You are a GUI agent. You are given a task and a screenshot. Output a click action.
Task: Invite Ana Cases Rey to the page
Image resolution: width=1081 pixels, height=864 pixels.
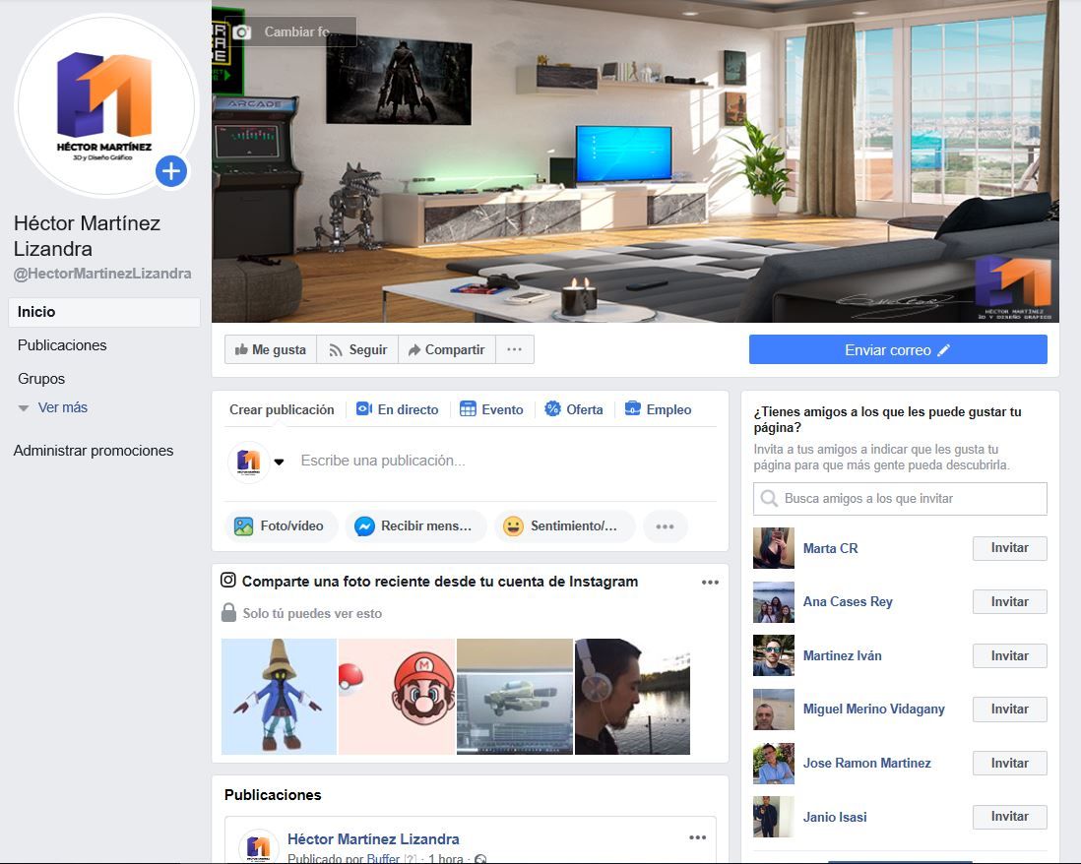[1009, 601]
